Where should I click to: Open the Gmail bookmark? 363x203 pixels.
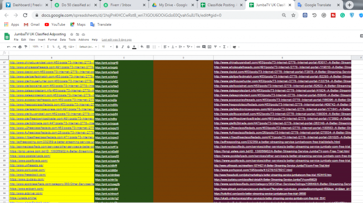tap(32, 24)
